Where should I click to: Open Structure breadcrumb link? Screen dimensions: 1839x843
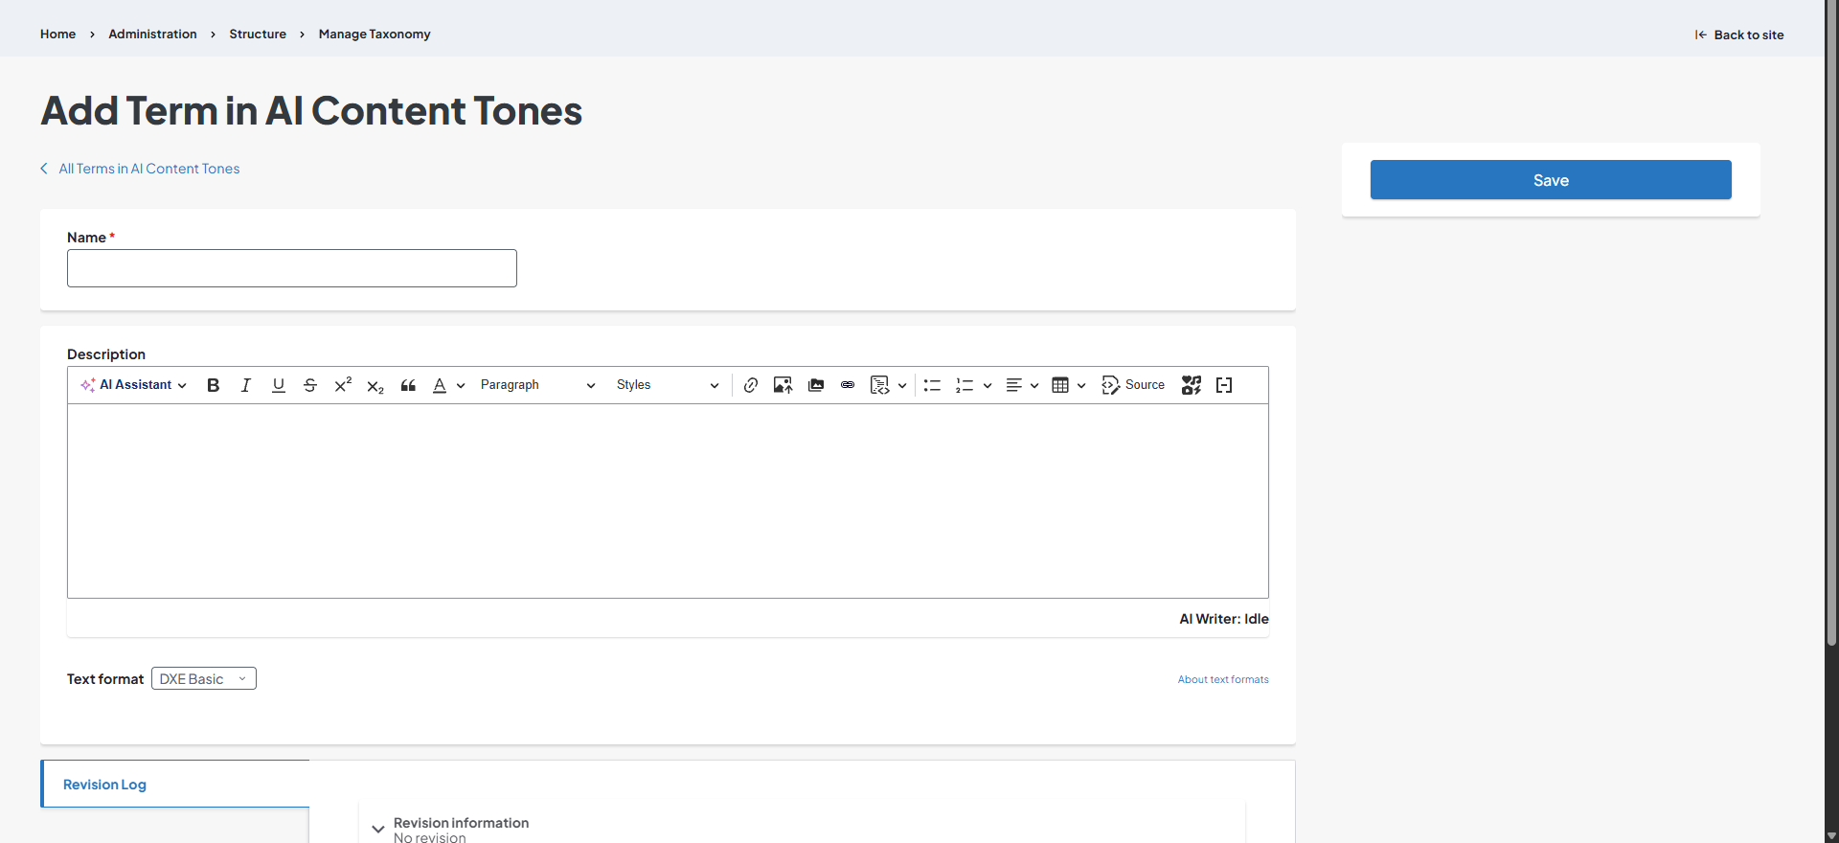pyautogui.click(x=258, y=34)
